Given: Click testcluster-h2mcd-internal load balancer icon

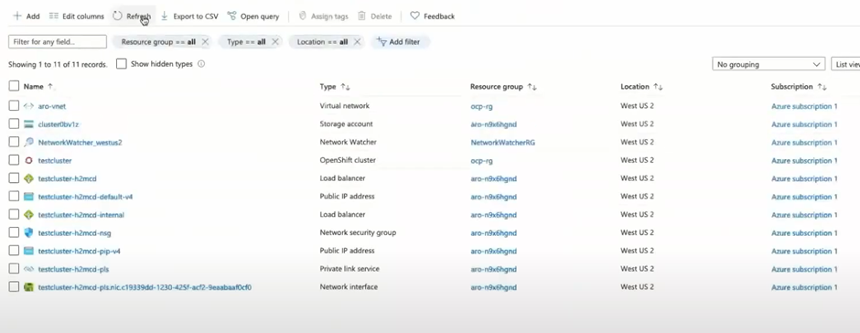Looking at the screenshot, I should tap(29, 214).
